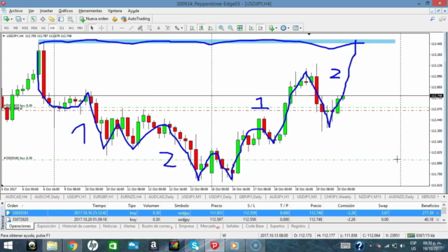
Task: Switch to the USDJPY,Daily chart tab
Action: [220, 197]
